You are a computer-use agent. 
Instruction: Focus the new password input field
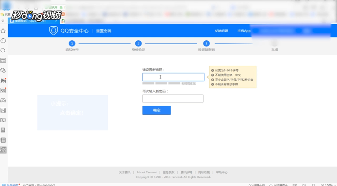(173, 77)
